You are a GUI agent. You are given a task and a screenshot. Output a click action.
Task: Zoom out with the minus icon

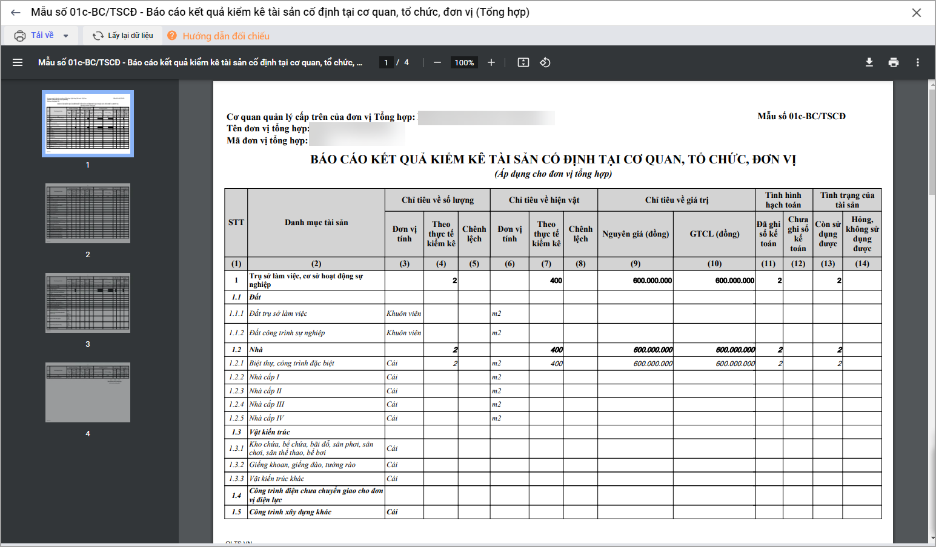437,62
